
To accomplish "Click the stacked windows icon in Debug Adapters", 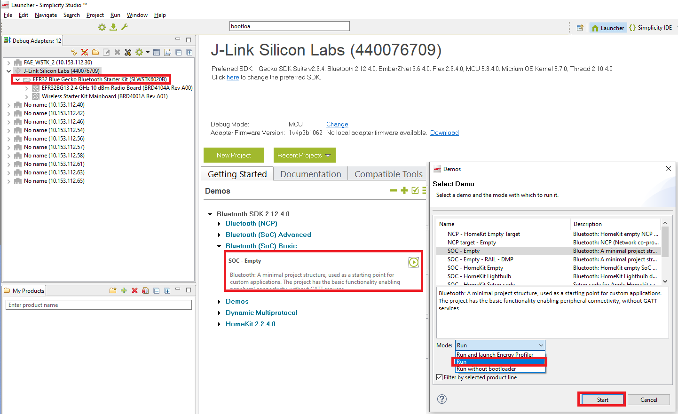I will click(167, 52).
